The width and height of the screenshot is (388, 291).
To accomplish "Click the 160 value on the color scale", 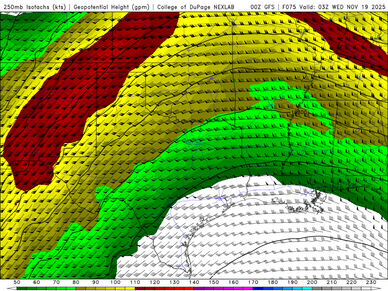I will point(233,282).
